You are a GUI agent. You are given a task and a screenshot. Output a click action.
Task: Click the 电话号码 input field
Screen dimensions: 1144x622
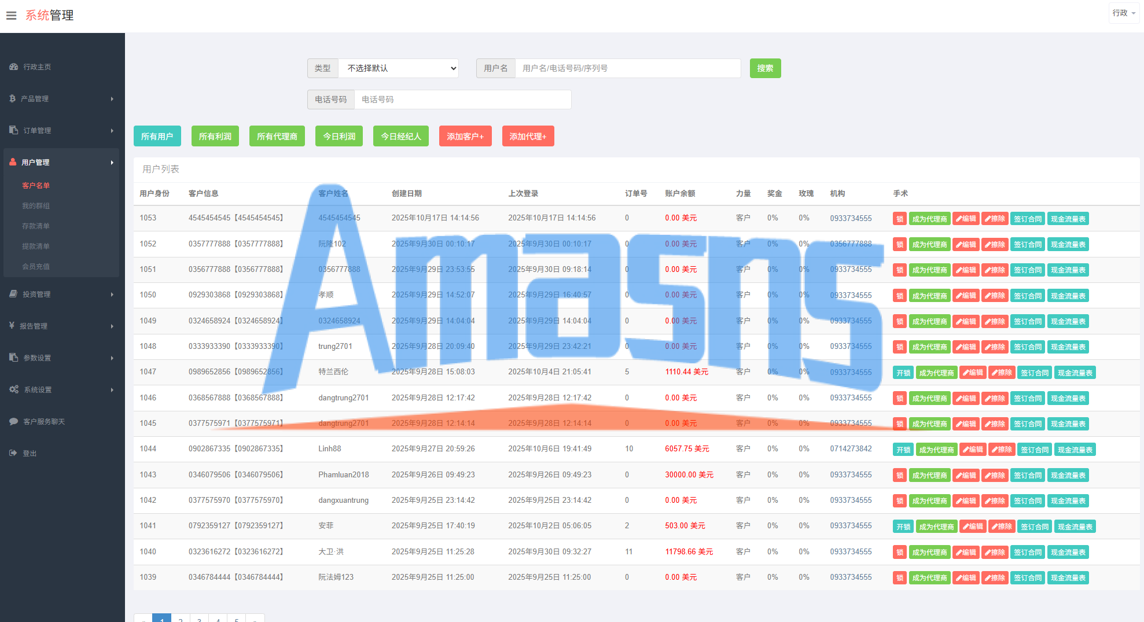pos(462,100)
